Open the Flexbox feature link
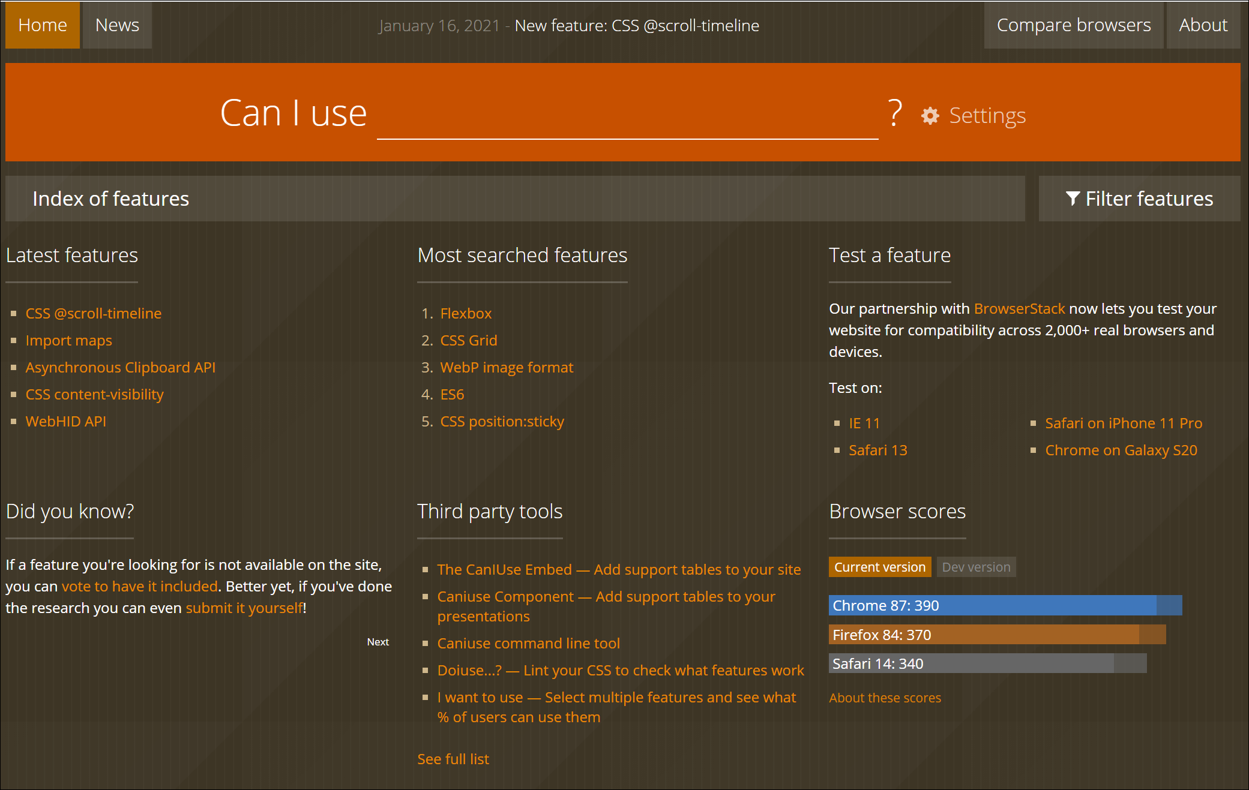 coord(466,313)
